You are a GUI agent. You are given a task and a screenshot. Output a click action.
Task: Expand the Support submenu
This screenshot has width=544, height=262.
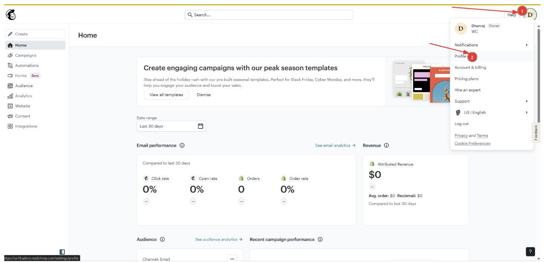point(492,101)
